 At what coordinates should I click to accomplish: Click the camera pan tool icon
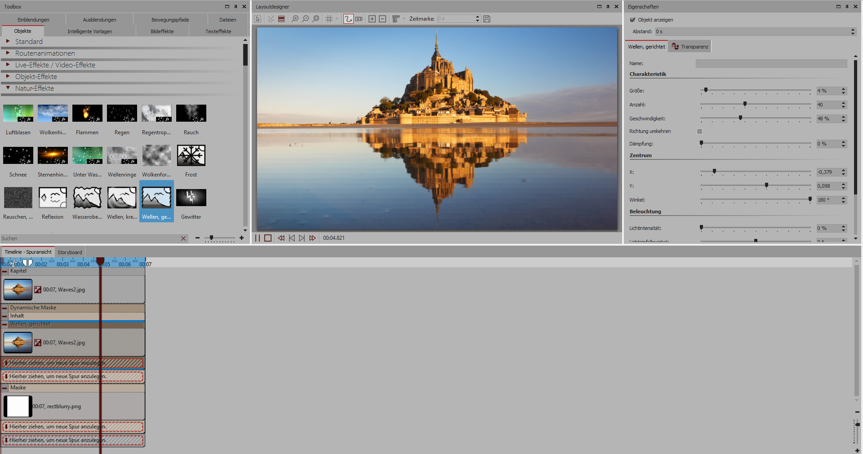359,19
